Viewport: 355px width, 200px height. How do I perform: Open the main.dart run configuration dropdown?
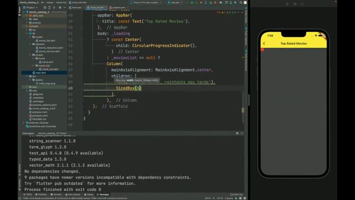pyautogui.click(x=175, y=2)
